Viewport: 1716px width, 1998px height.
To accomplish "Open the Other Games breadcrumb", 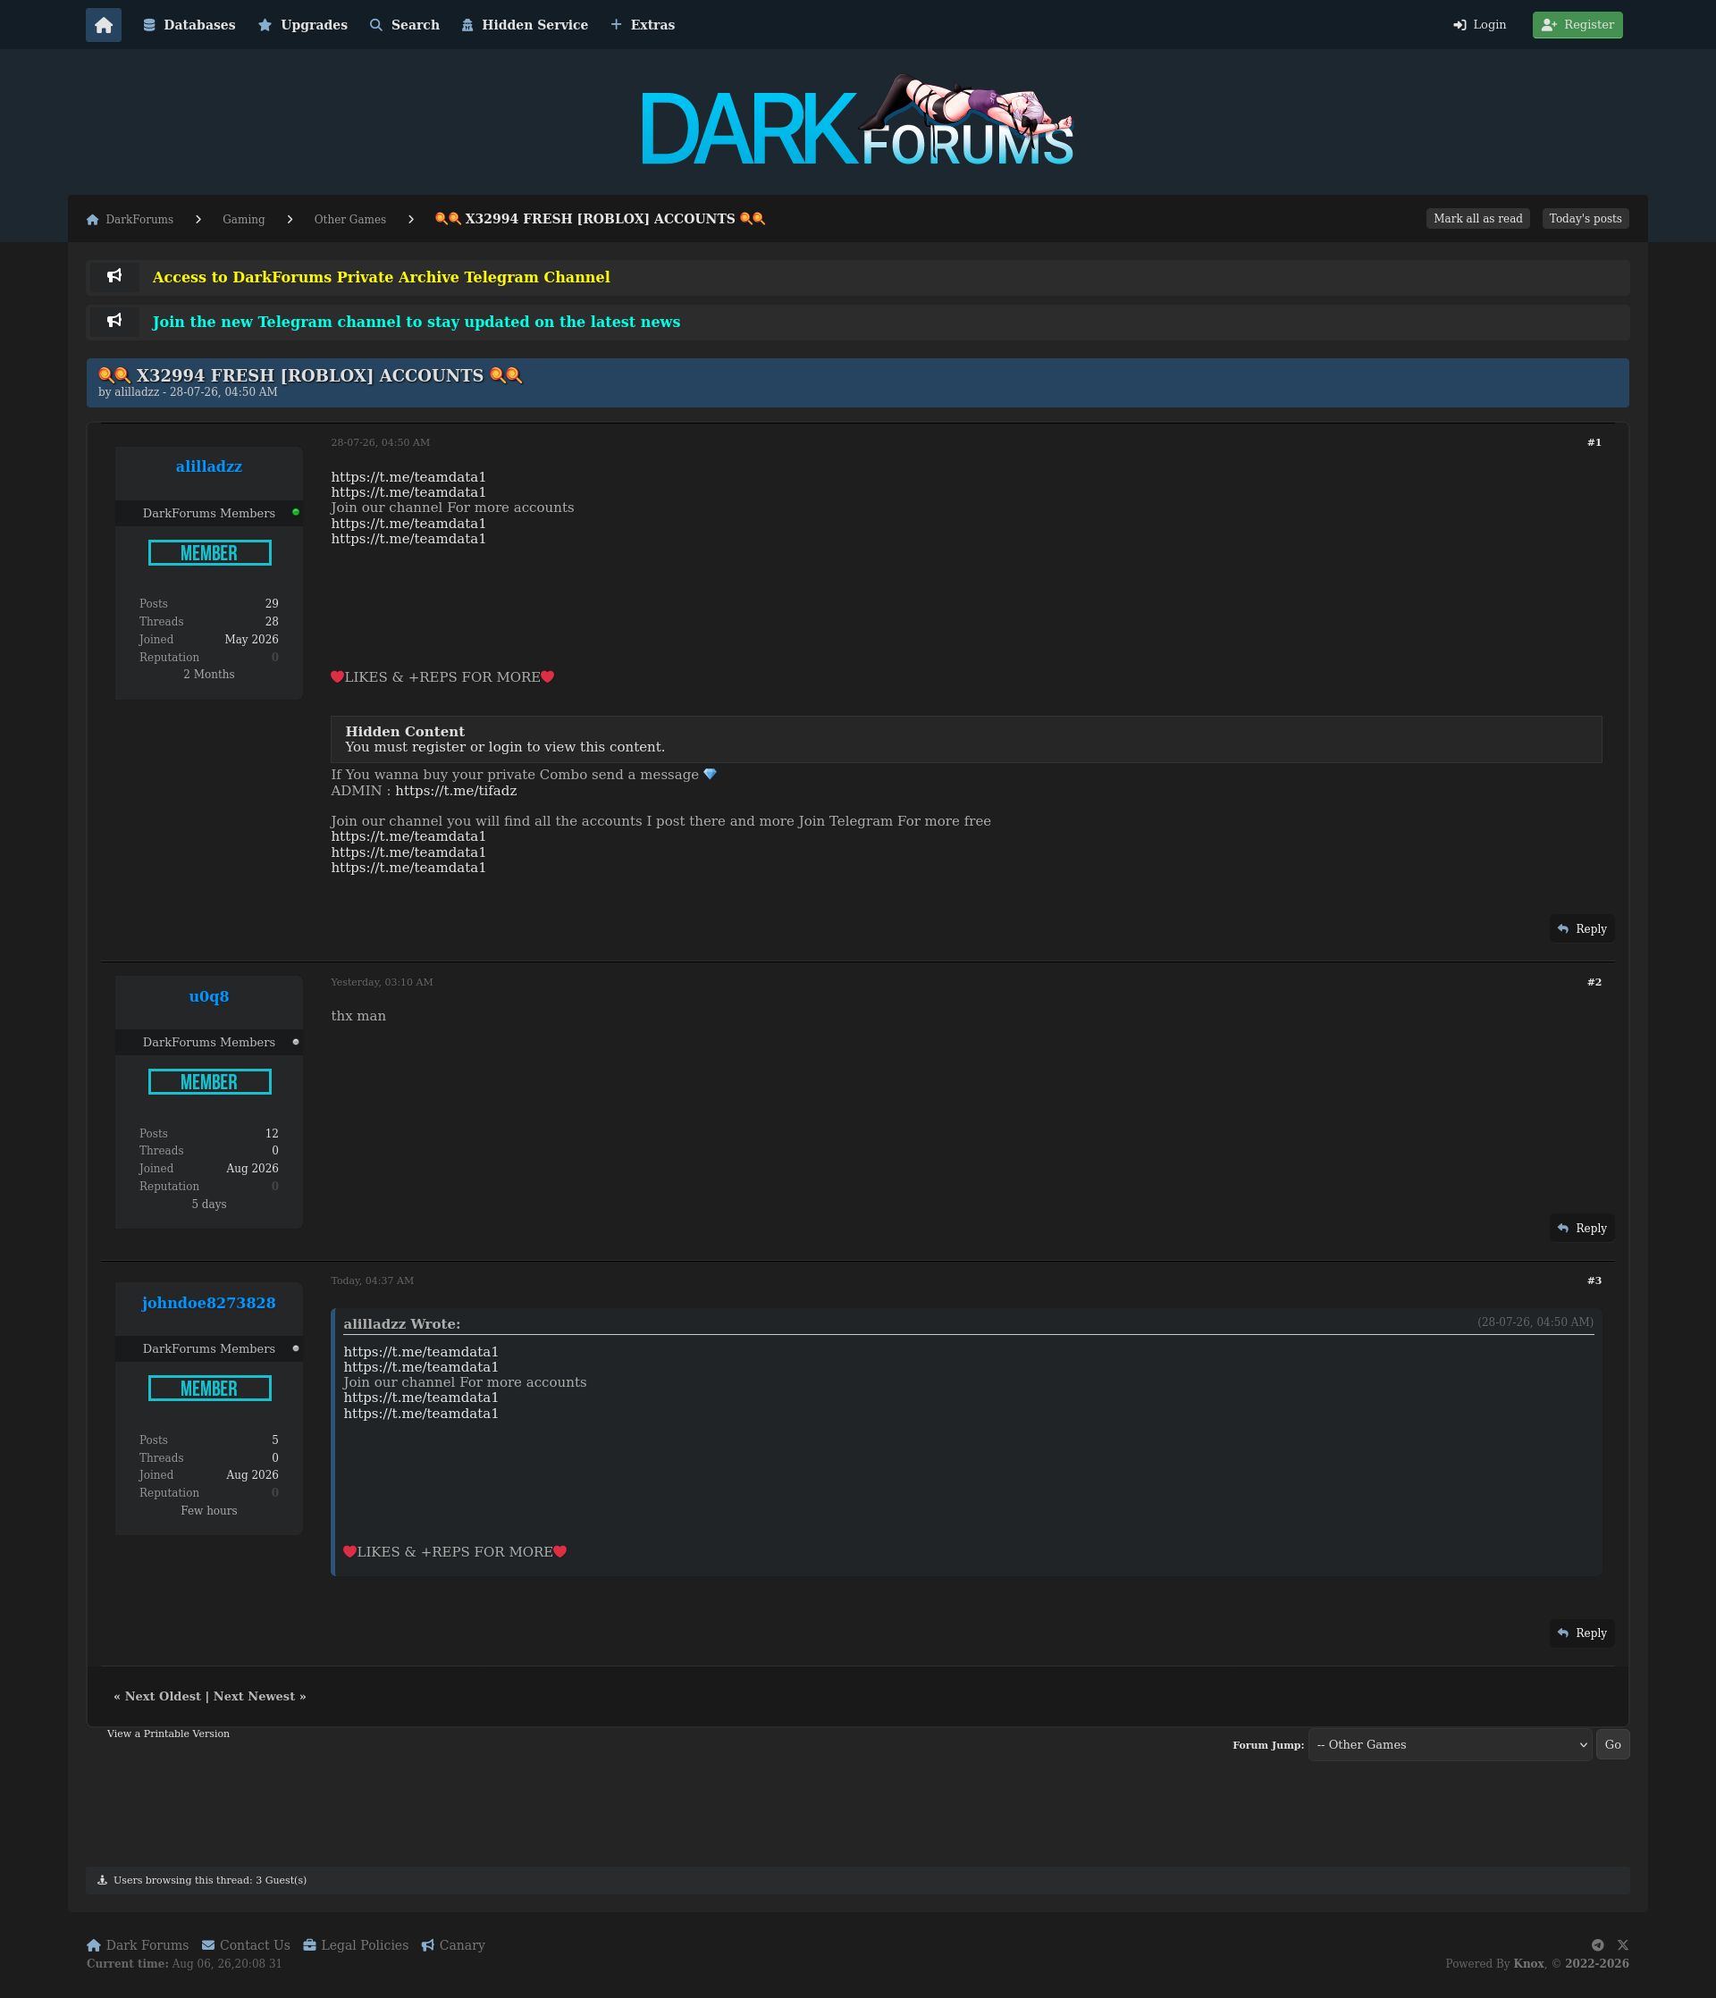I will [350, 220].
